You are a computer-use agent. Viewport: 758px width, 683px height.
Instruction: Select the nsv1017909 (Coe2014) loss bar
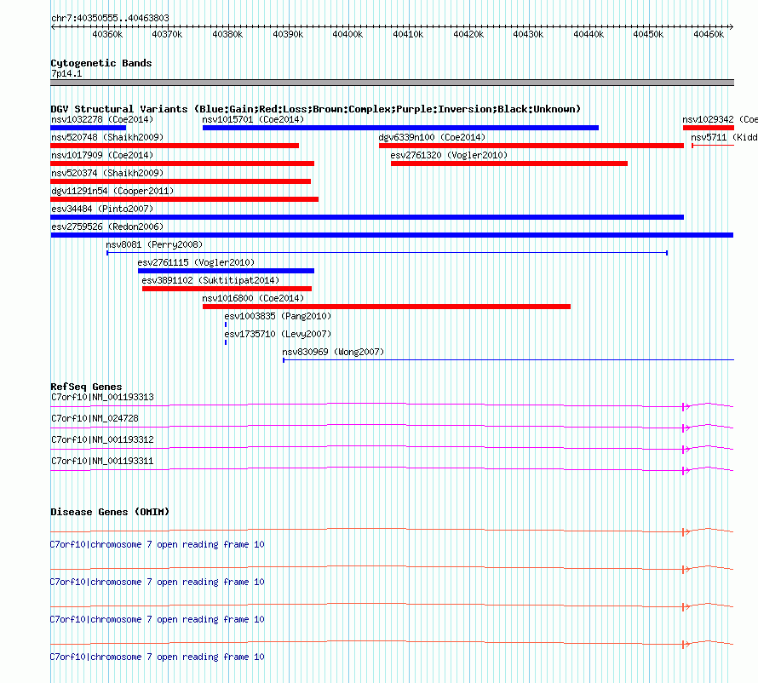point(182,164)
